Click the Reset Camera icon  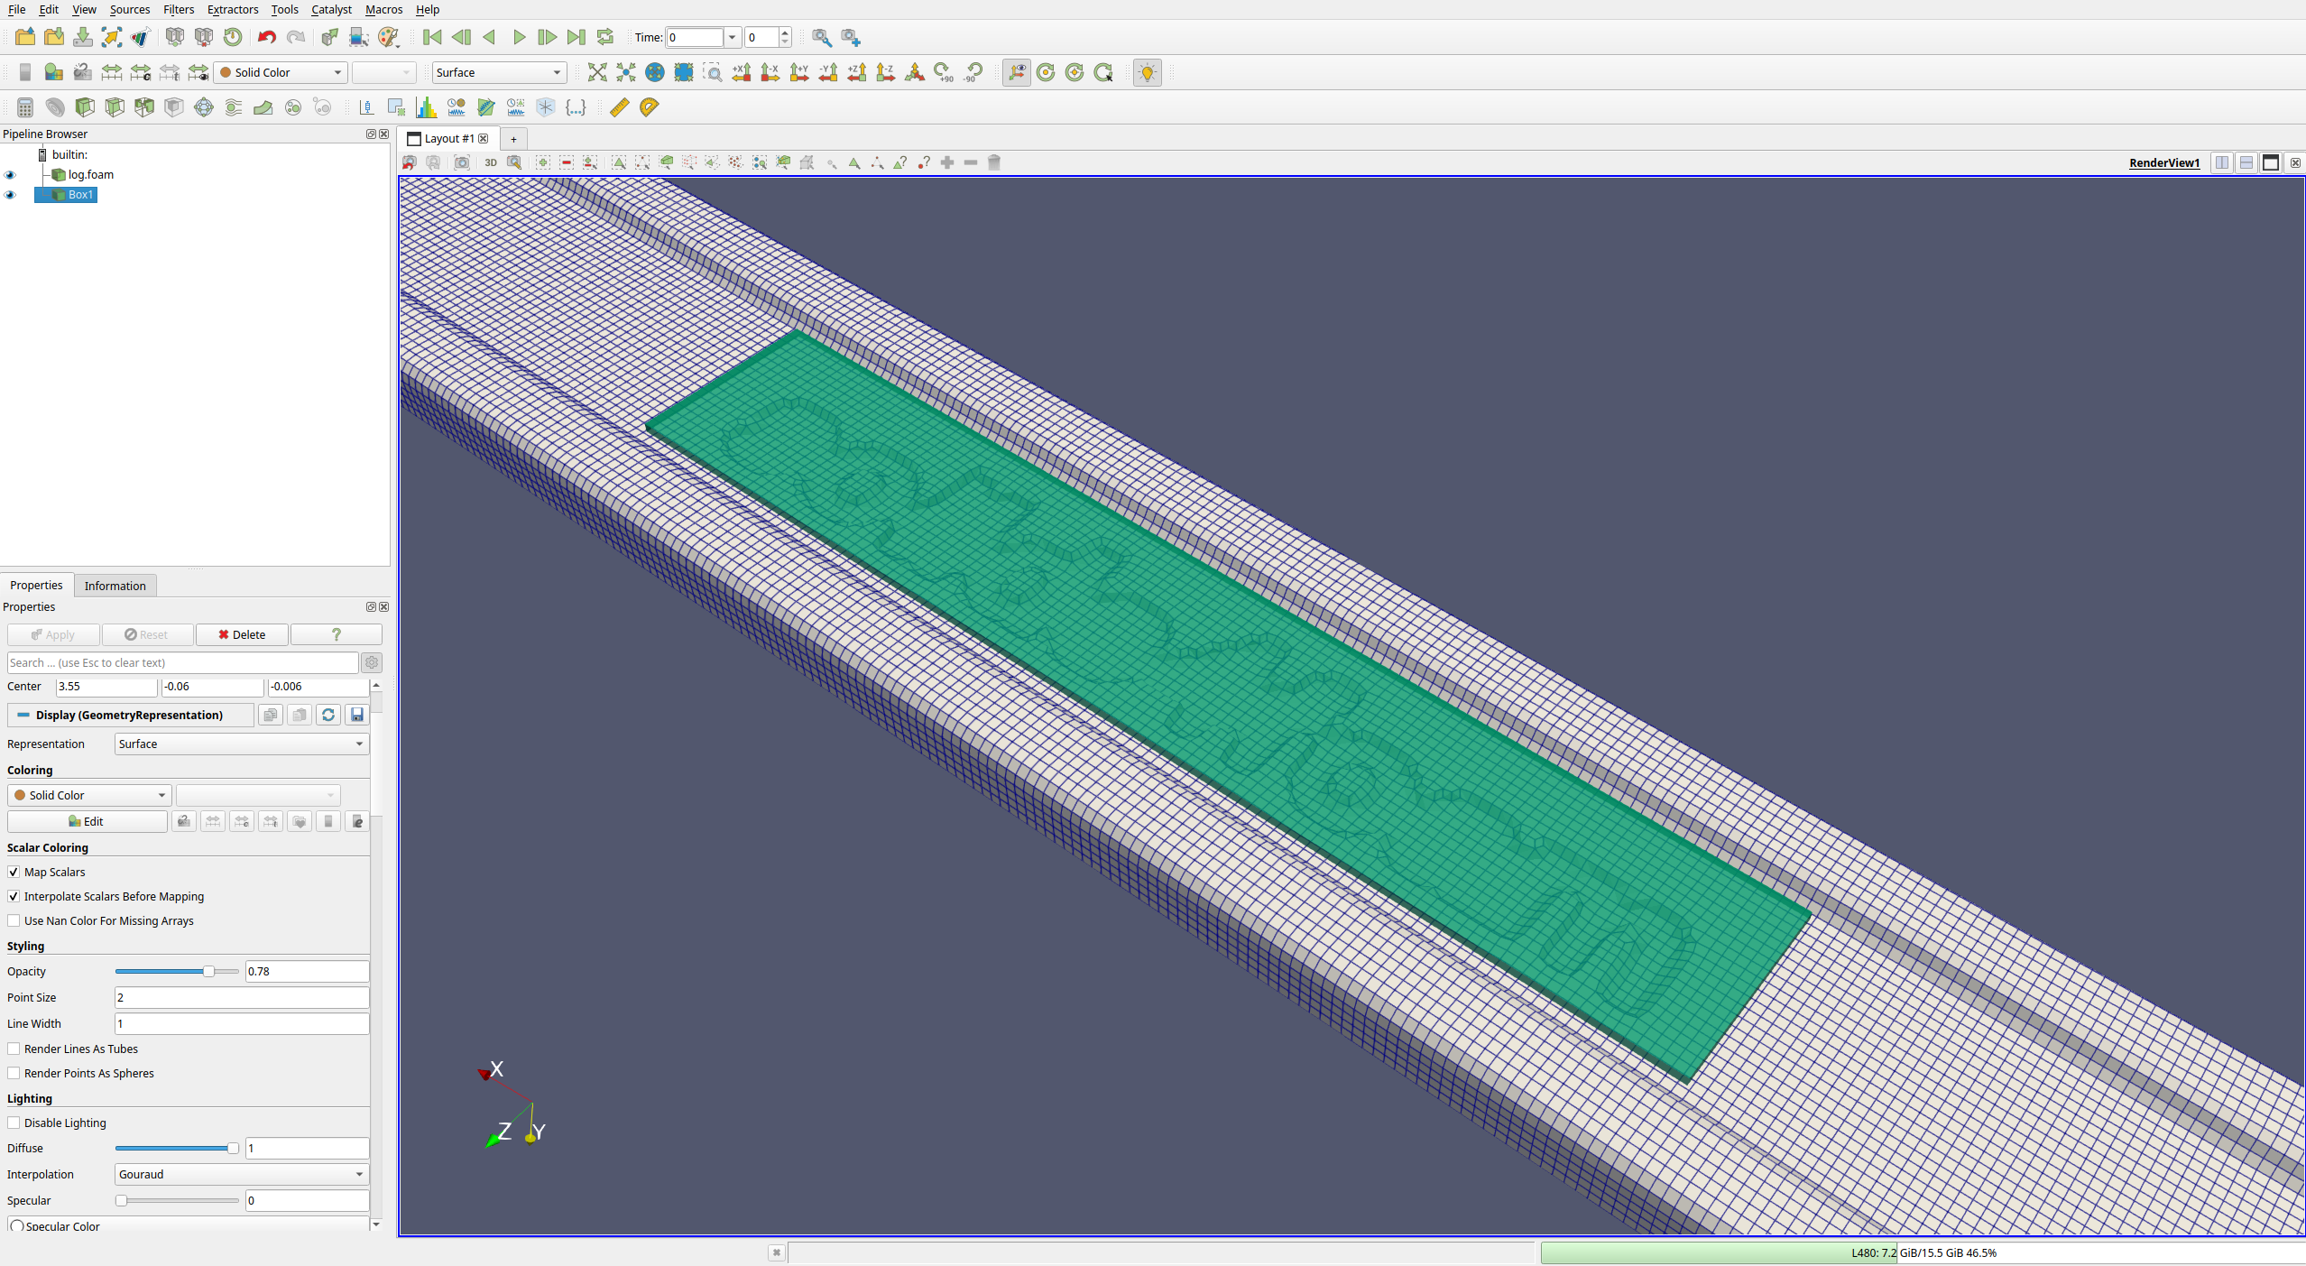point(596,72)
